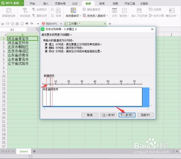181x159 pixels.
Task: Click the 模拟分析 what-if analysis icon
Action: (x=172, y=10)
